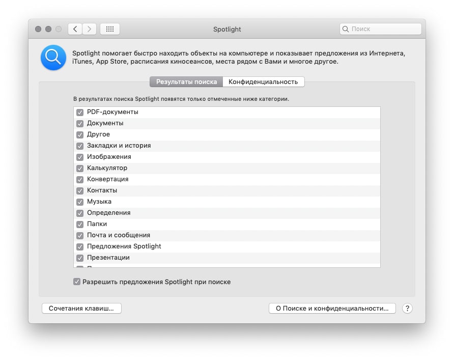454x361 pixels.
Task: Uncheck Изображения category
Action: (80, 157)
